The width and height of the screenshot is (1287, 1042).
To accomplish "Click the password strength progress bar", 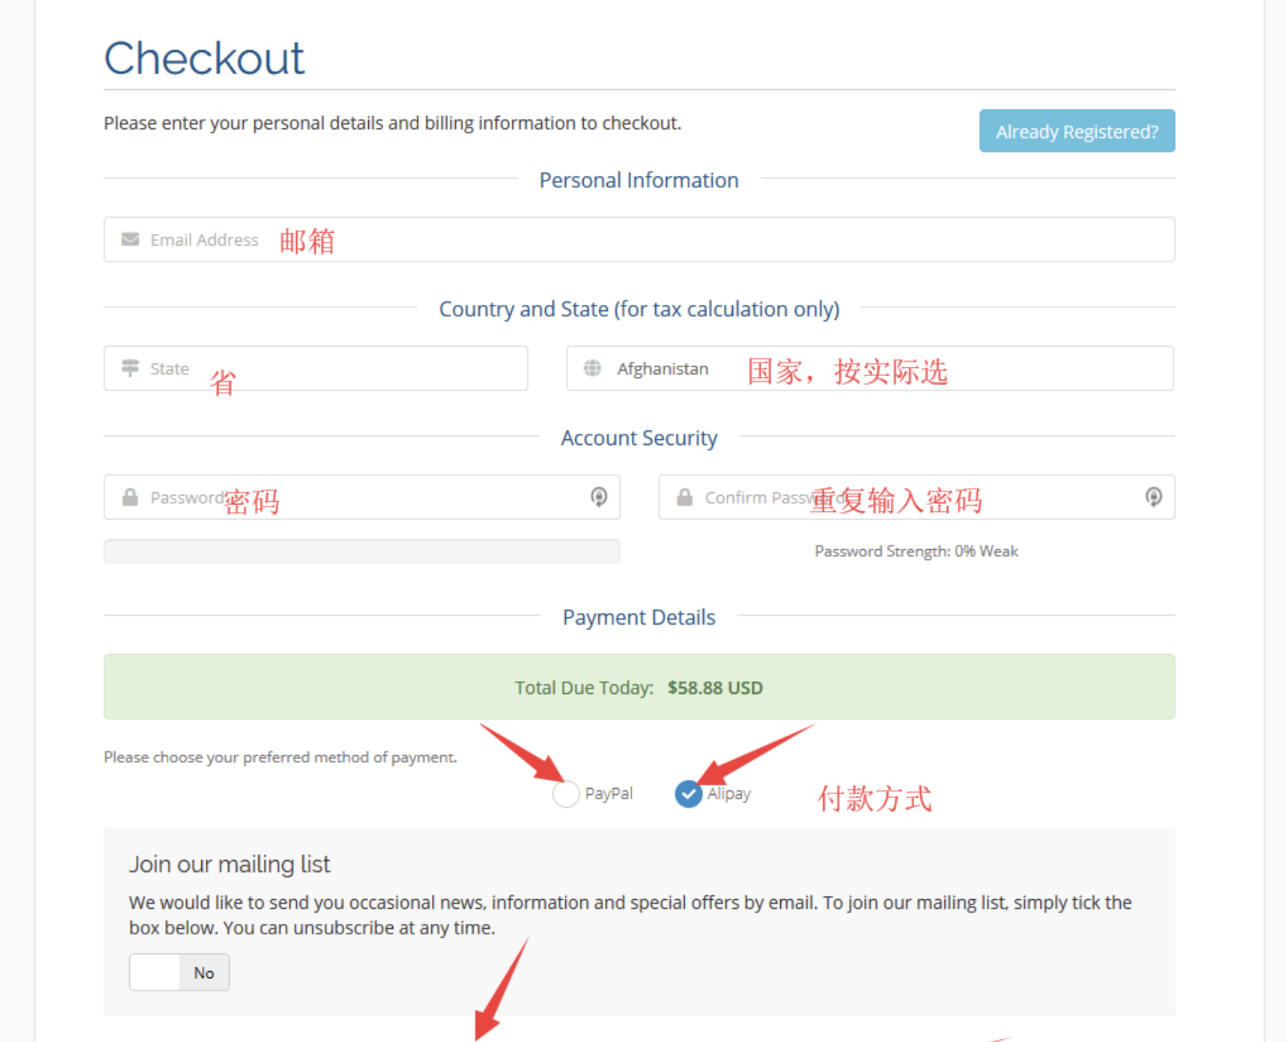I will pyautogui.click(x=362, y=551).
